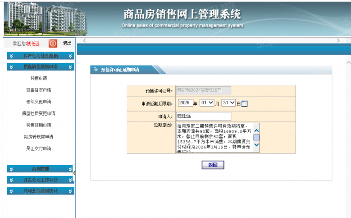Screen dimensions: 351x218
Task: Click the red power logout icon
Action: tap(53, 43)
